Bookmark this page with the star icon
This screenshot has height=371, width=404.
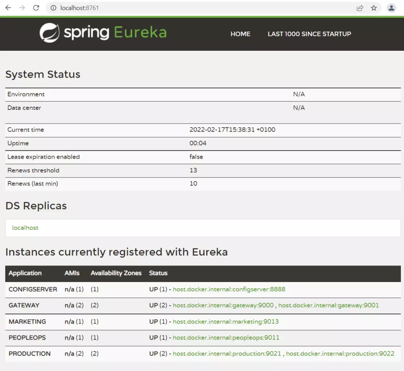(374, 8)
